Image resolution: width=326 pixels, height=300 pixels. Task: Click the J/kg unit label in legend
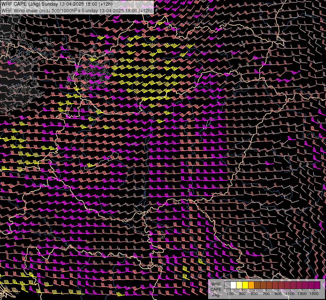coord(215,295)
